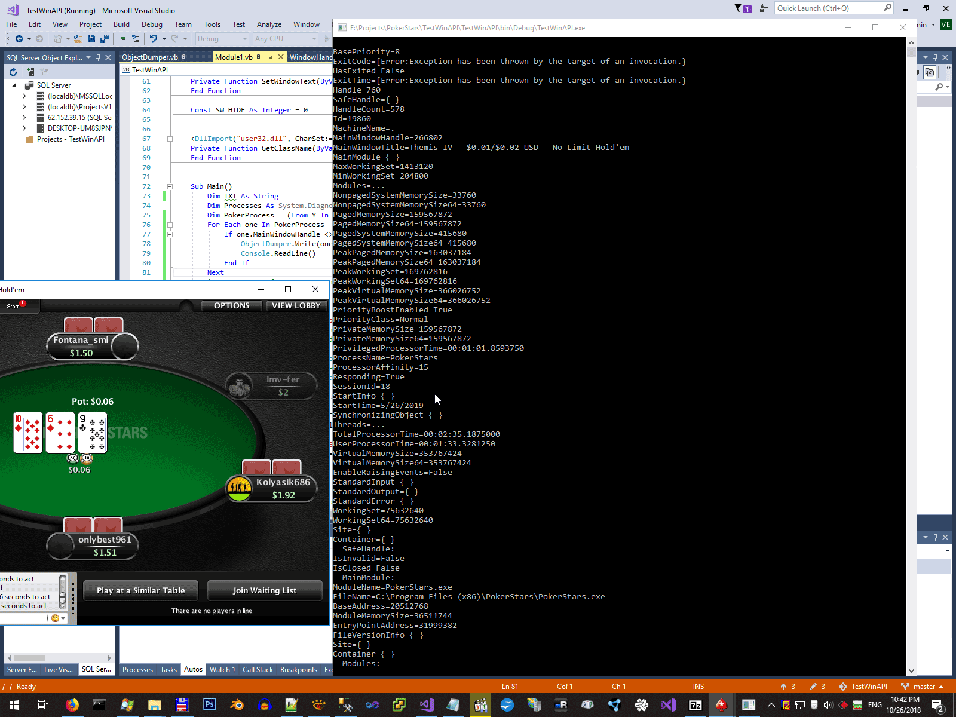Click the lmv-fer player avatar
The width and height of the screenshot is (956, 717).
click(x=239, y=386)
